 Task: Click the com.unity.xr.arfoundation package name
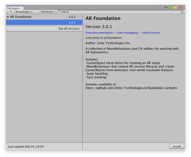point(103,38)
